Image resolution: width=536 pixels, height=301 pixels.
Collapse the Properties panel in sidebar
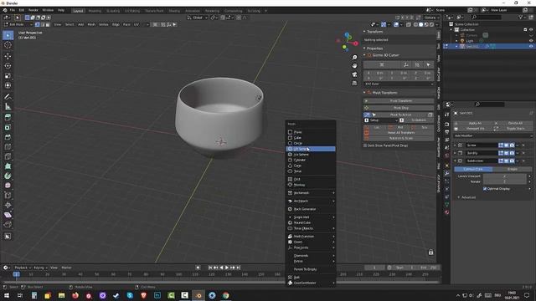click(365, 48)
